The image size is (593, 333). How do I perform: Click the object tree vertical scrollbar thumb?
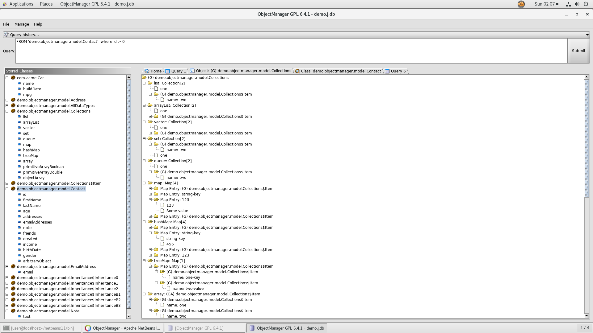tap(586, 139)
